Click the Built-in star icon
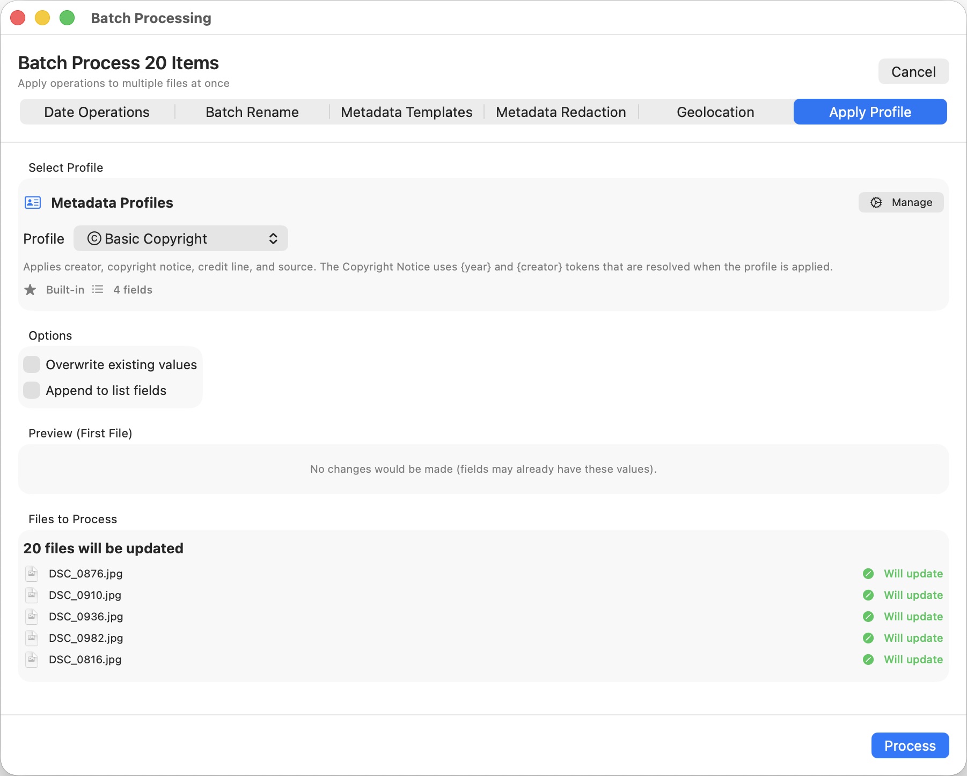The width and height of the screenshot is (967, 776). click(x=31, y=289)
